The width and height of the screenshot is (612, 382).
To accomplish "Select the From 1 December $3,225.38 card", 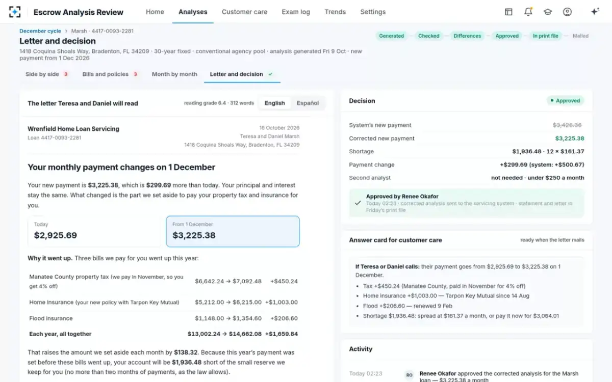I will point(233,231).
